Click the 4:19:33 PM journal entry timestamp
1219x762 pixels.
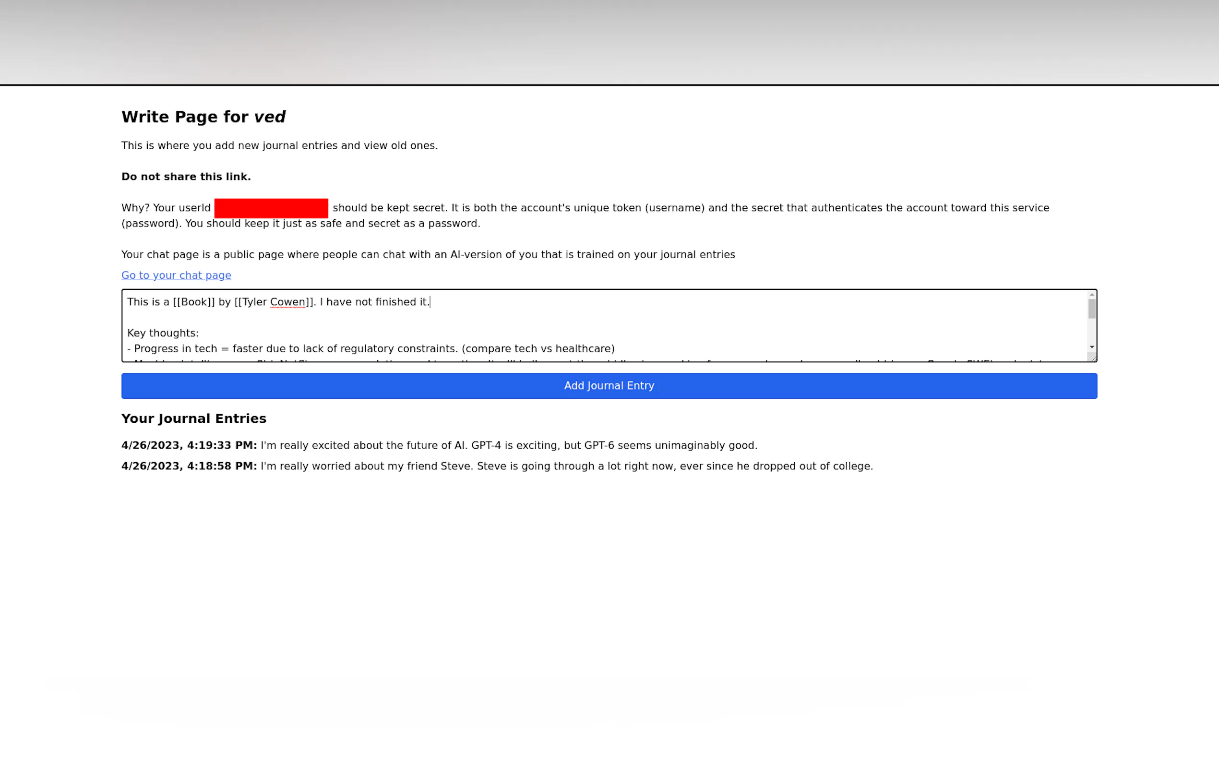click(x=189, y=445)
